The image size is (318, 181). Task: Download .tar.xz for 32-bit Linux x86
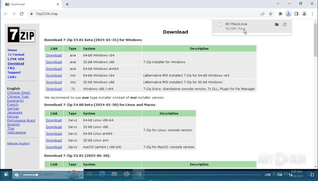tap(54, 127)
